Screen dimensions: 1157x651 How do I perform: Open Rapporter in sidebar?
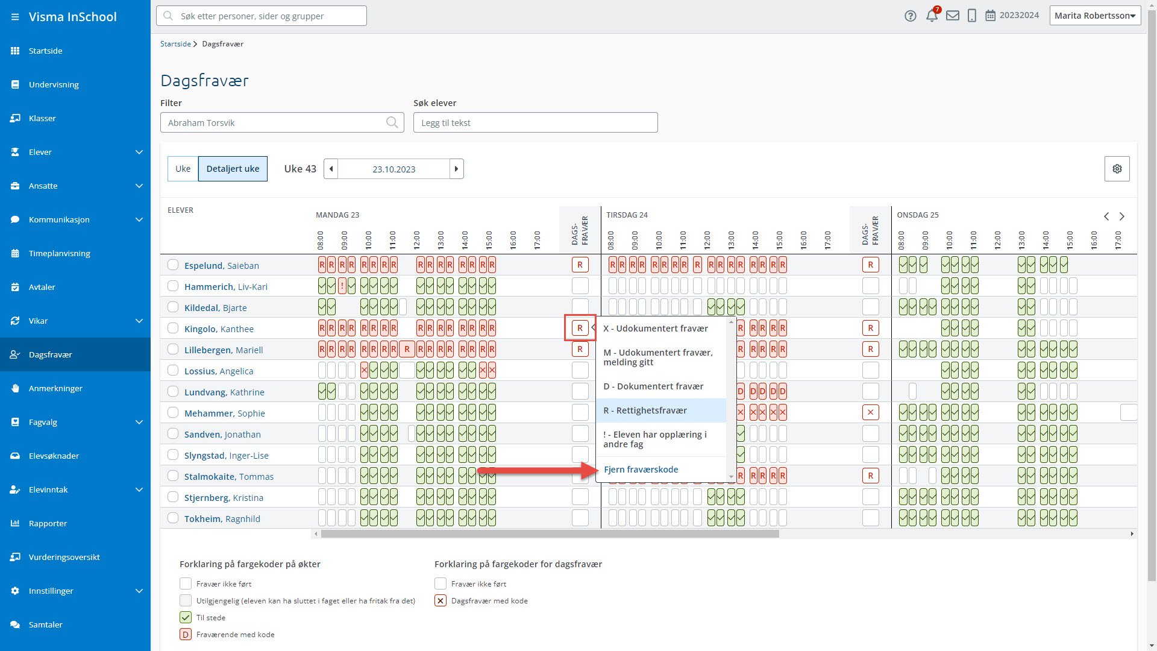point(75,523)
